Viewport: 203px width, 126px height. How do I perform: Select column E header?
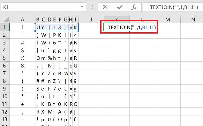click(55, 20)
